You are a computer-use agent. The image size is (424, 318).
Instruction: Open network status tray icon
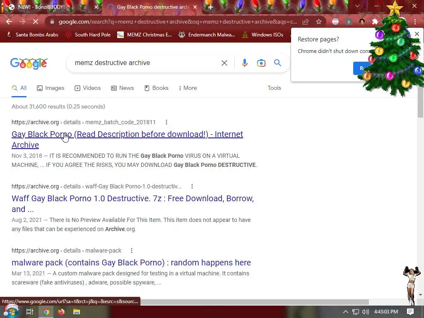tap(356, 312)
